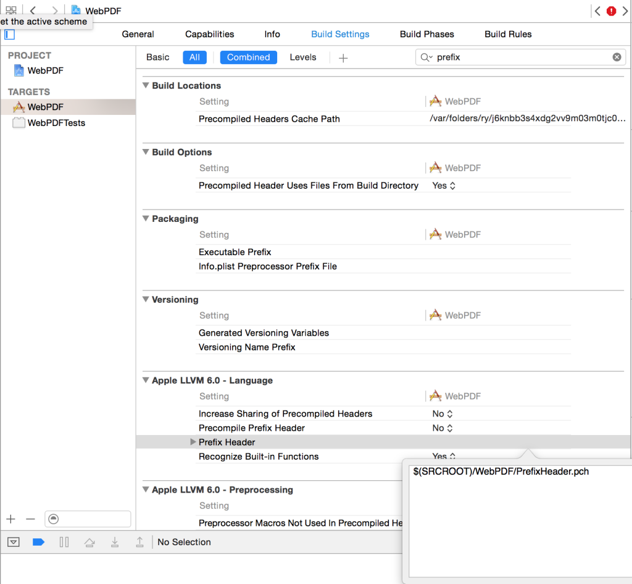
Task: Select 'Generated Versioning Variables' row
Action: 264,333
